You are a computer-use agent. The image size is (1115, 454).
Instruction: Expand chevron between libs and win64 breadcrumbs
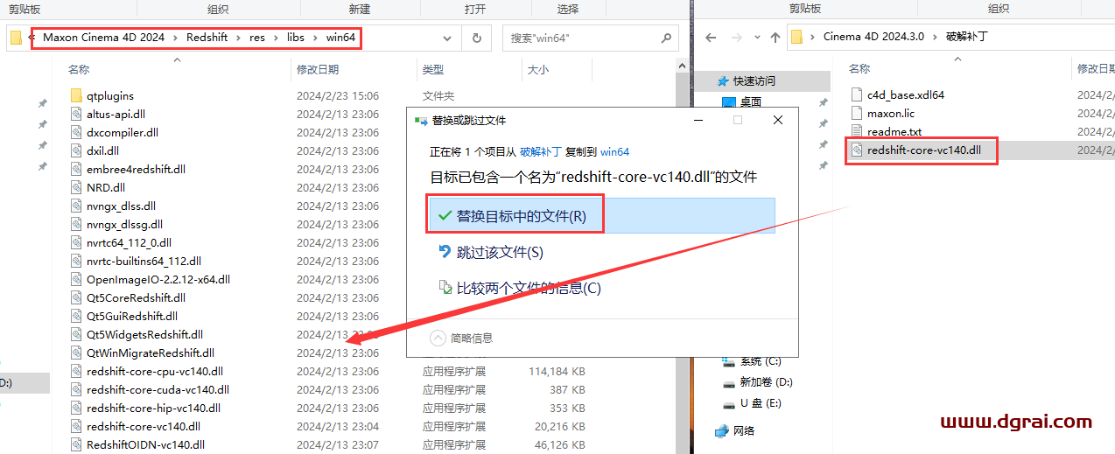(315, 38)
